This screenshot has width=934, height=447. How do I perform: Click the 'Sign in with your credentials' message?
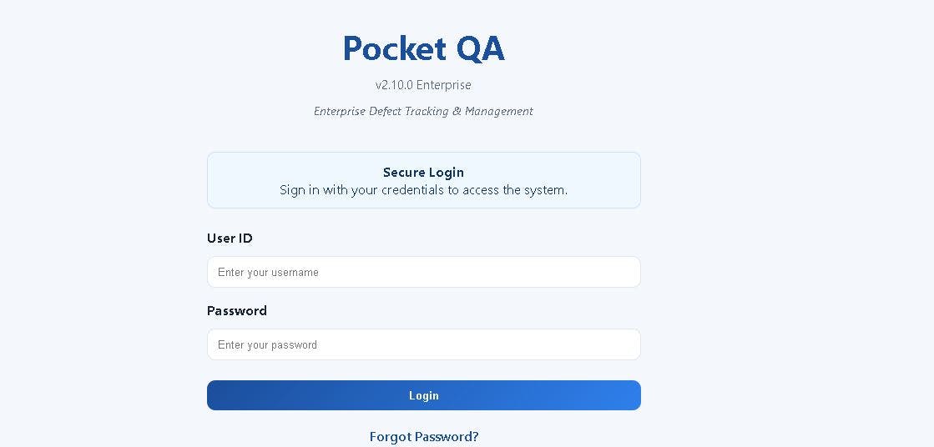[423, 190]
